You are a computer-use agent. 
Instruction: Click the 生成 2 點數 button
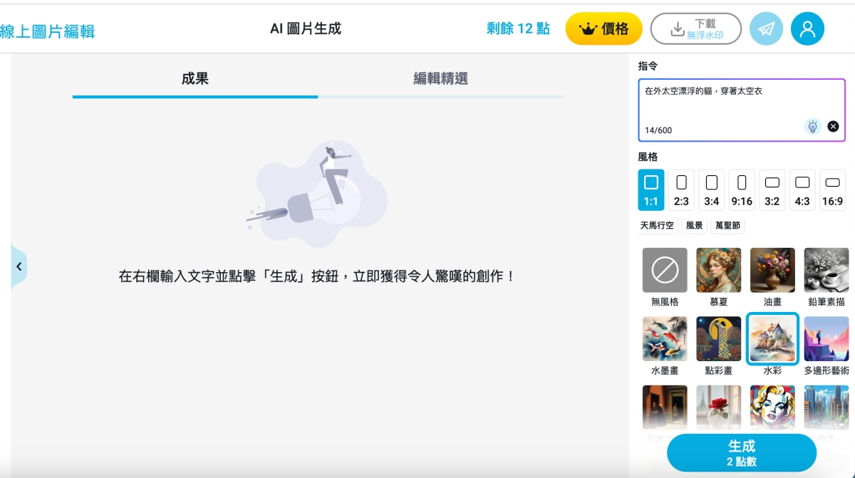pos(742,453)
